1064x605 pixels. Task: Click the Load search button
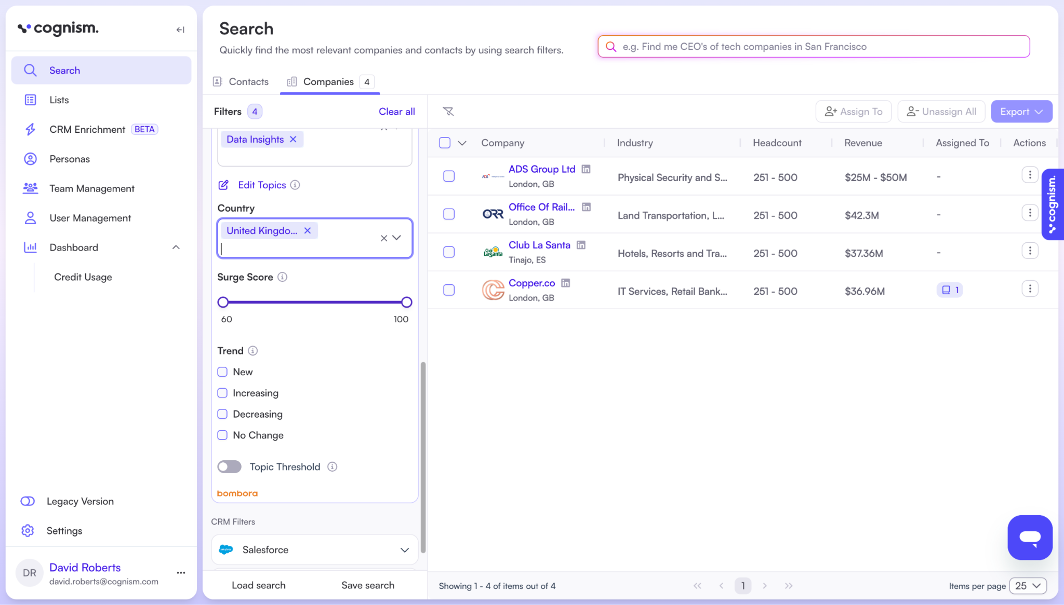(x=259, y=585)
